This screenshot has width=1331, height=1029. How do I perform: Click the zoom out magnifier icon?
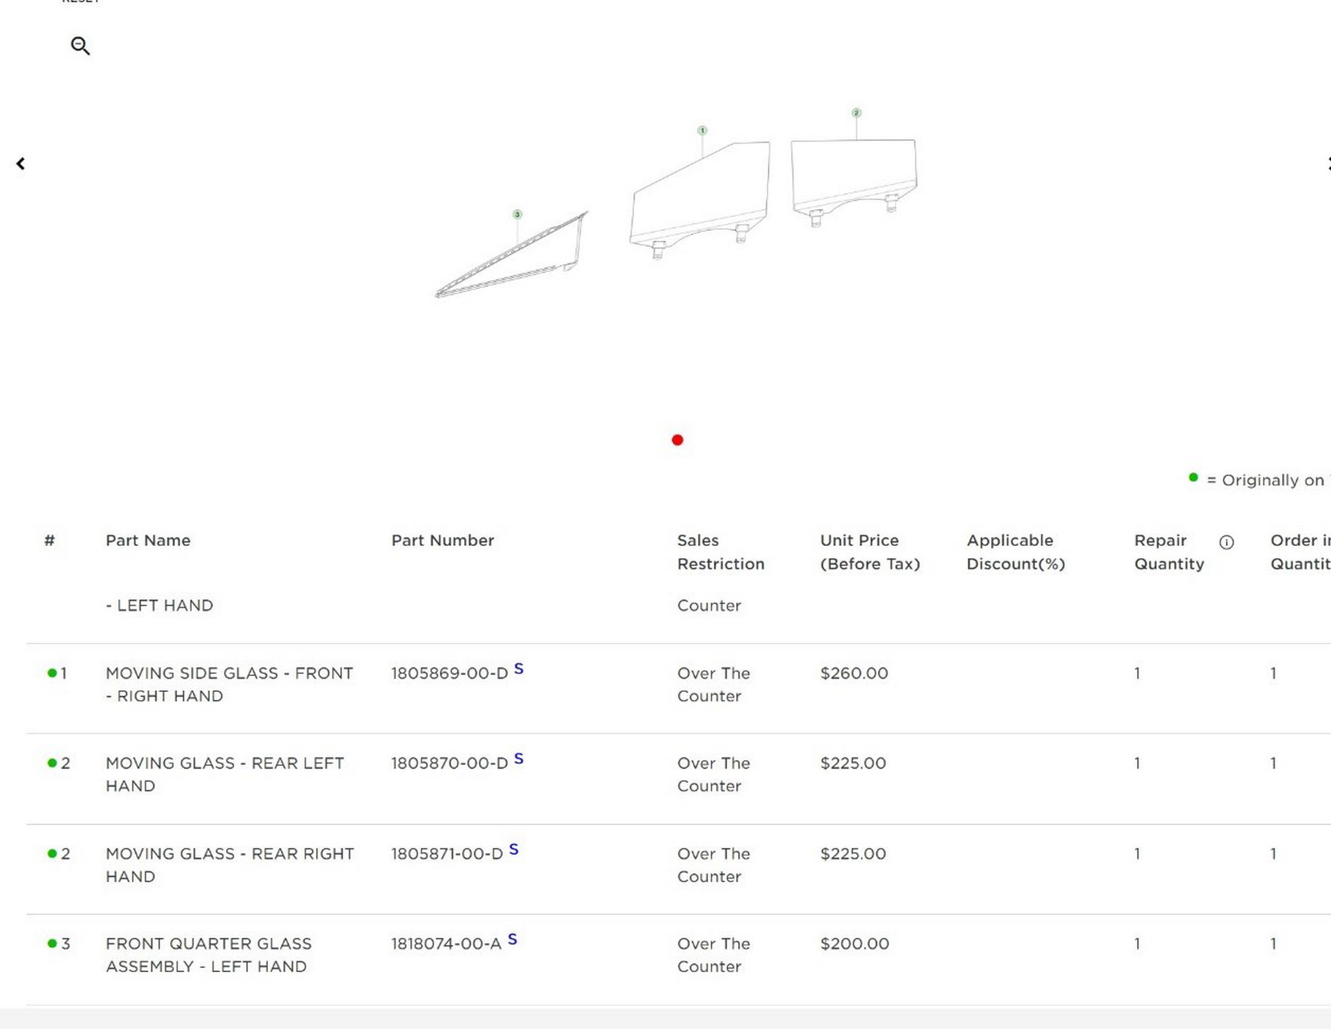[x=80, y=46]
